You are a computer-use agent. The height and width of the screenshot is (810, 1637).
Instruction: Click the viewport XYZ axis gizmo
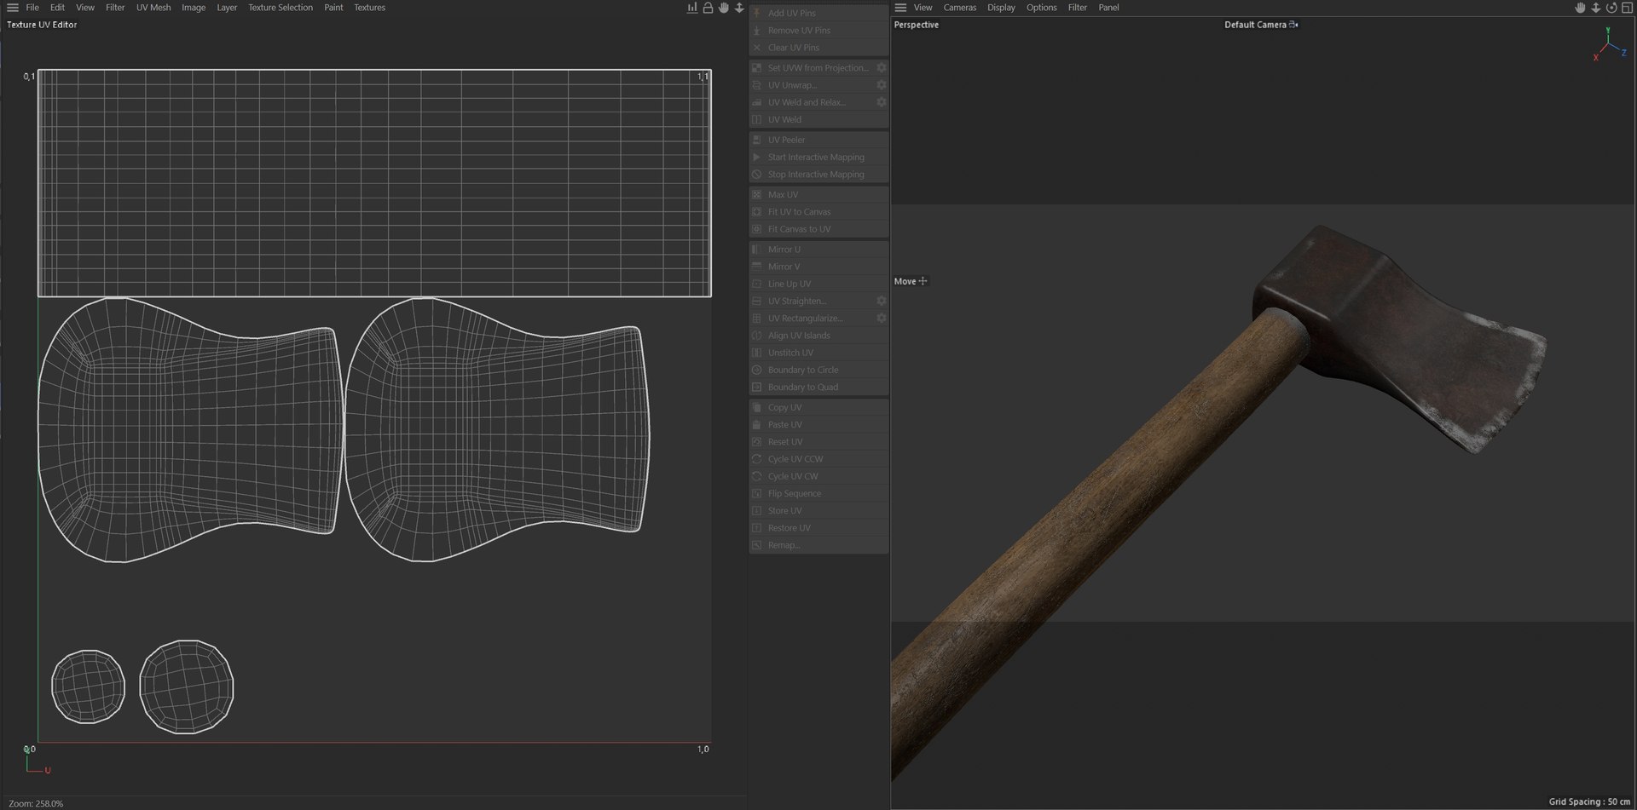1610,45
